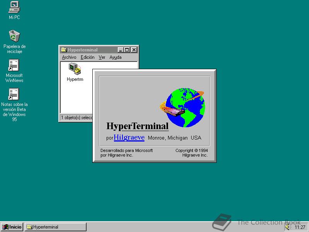Viewport: 309px width, 232px height.
Task: Close the Hyperterminal folder window
Action: coord(134,50)
